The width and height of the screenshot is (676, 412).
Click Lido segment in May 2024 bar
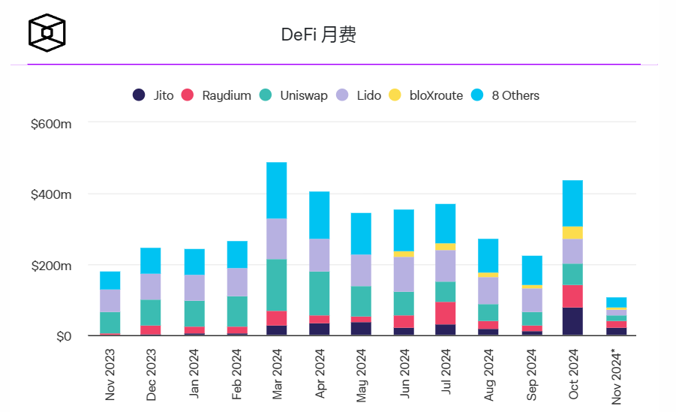point(361,270)
